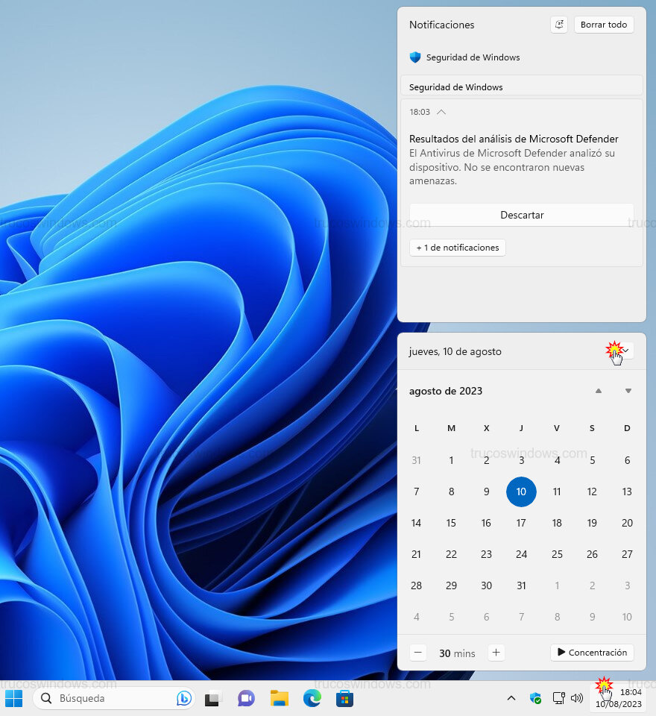Go to next month with down arrow
The width and height of the screenshot is (656, 716).
(627, 391)
